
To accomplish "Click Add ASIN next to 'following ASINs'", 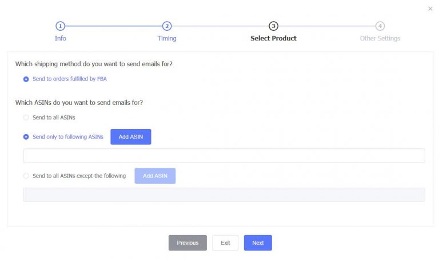I will coord(131,136).
